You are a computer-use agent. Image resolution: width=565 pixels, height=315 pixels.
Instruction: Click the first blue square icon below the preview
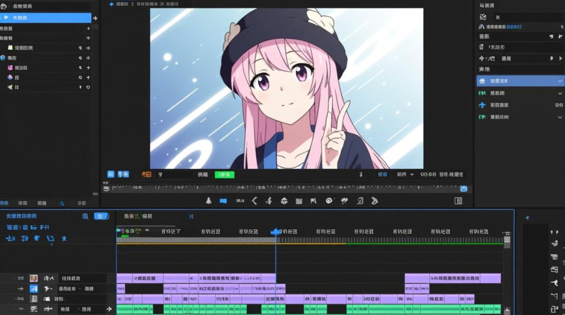tap(111, 174)
